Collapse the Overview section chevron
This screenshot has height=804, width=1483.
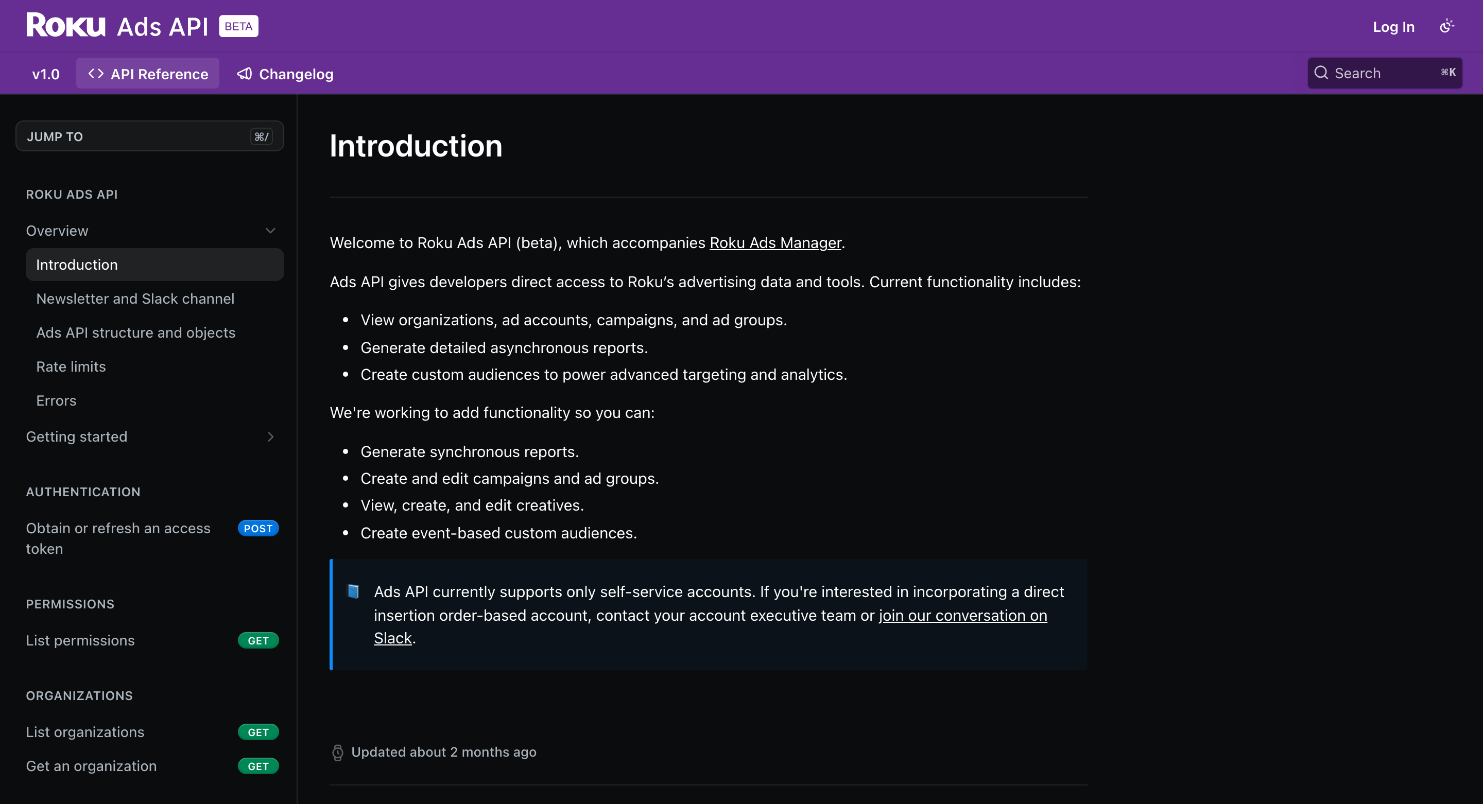270,231
